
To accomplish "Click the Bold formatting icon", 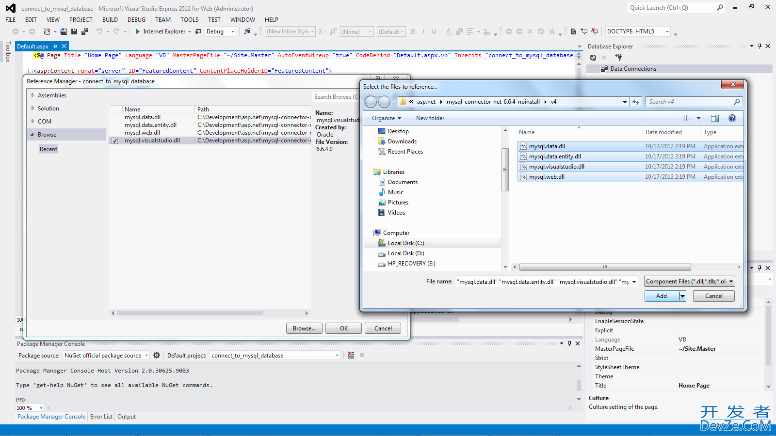I will 413,31.
